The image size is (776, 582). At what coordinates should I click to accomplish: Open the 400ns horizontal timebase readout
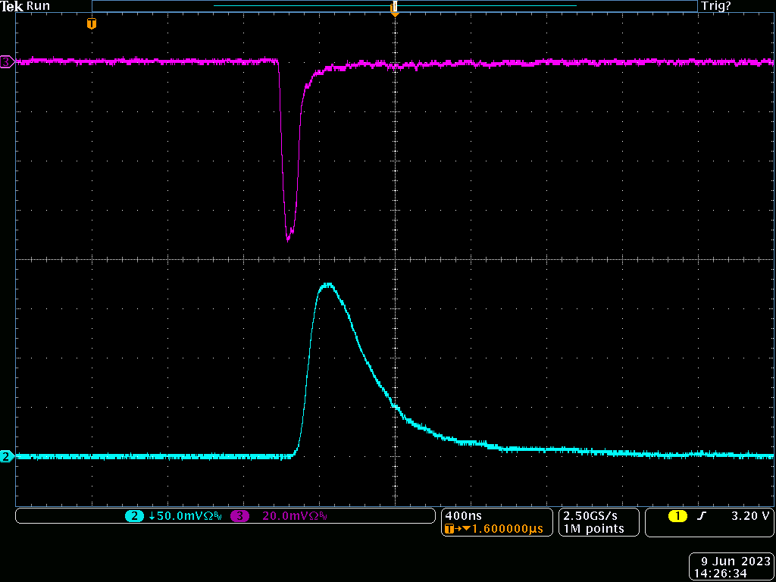[459, 515]
